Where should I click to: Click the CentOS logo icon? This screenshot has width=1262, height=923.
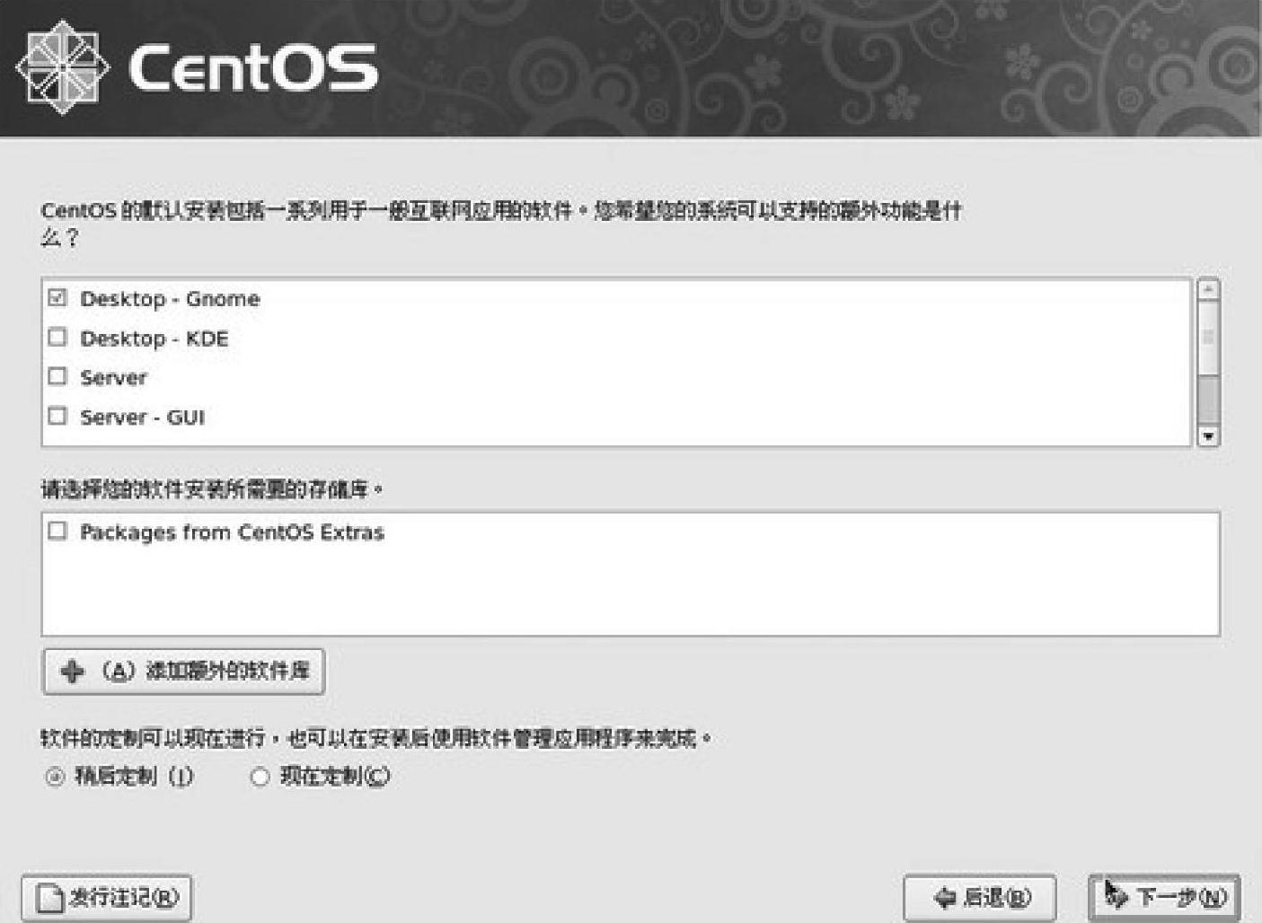point(63,68)
